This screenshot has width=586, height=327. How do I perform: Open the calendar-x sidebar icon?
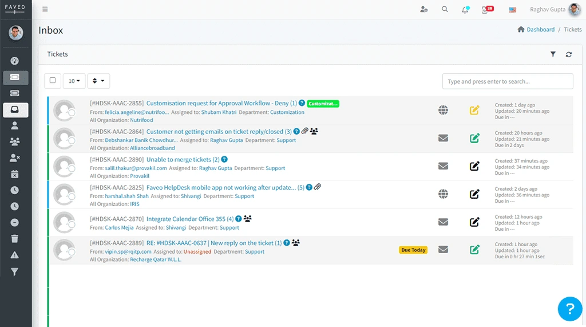[x=14, y=174]
